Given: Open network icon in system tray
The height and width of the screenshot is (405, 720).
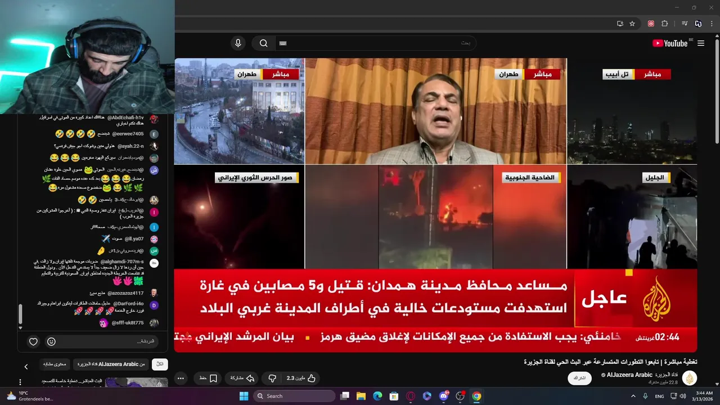Looking at the screenshot, I should coord(674,396).
